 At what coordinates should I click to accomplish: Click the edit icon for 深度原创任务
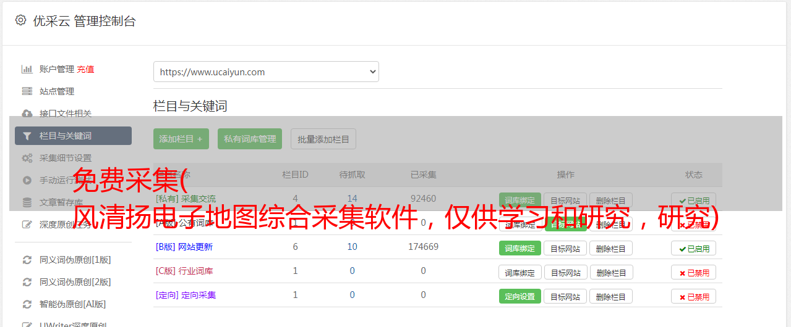pos(27,225)
